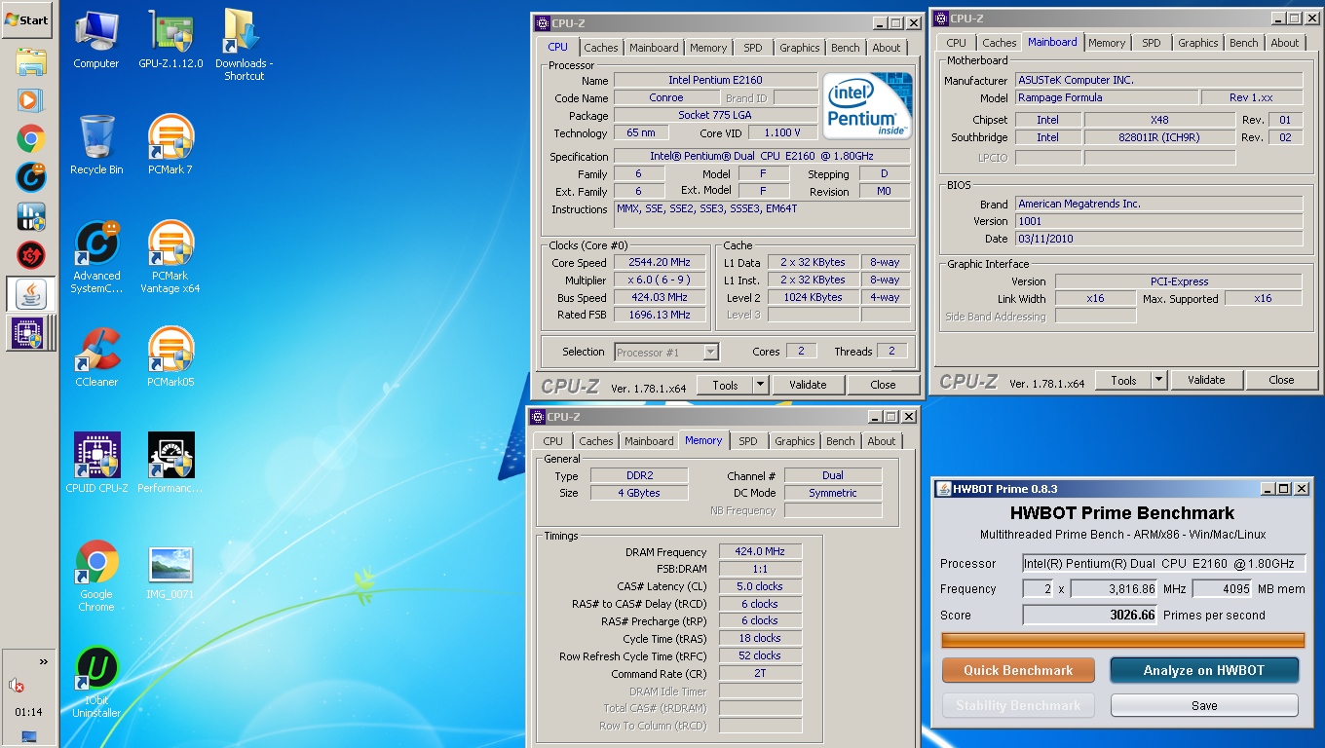Click the muted volume tray icon

click(17, 686)
